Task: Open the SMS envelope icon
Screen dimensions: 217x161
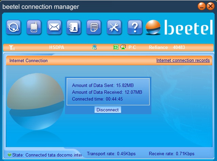Action: 54,27
